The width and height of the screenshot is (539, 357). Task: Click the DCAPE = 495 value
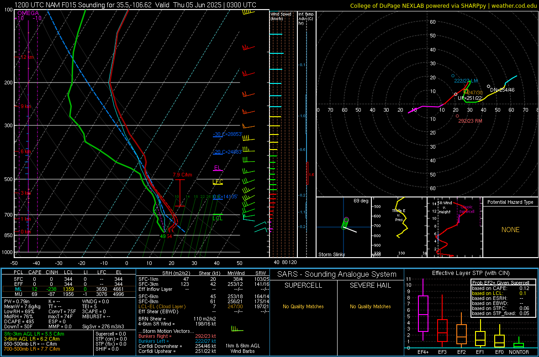tap(19, 321)
